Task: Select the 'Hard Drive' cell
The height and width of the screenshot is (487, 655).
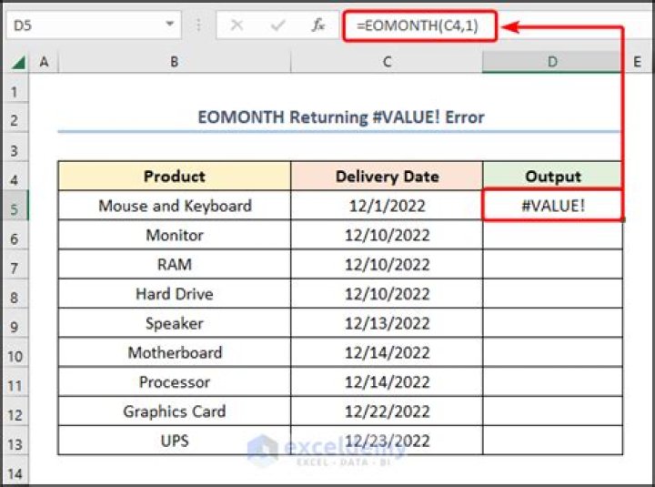Action: click(175, 293)
